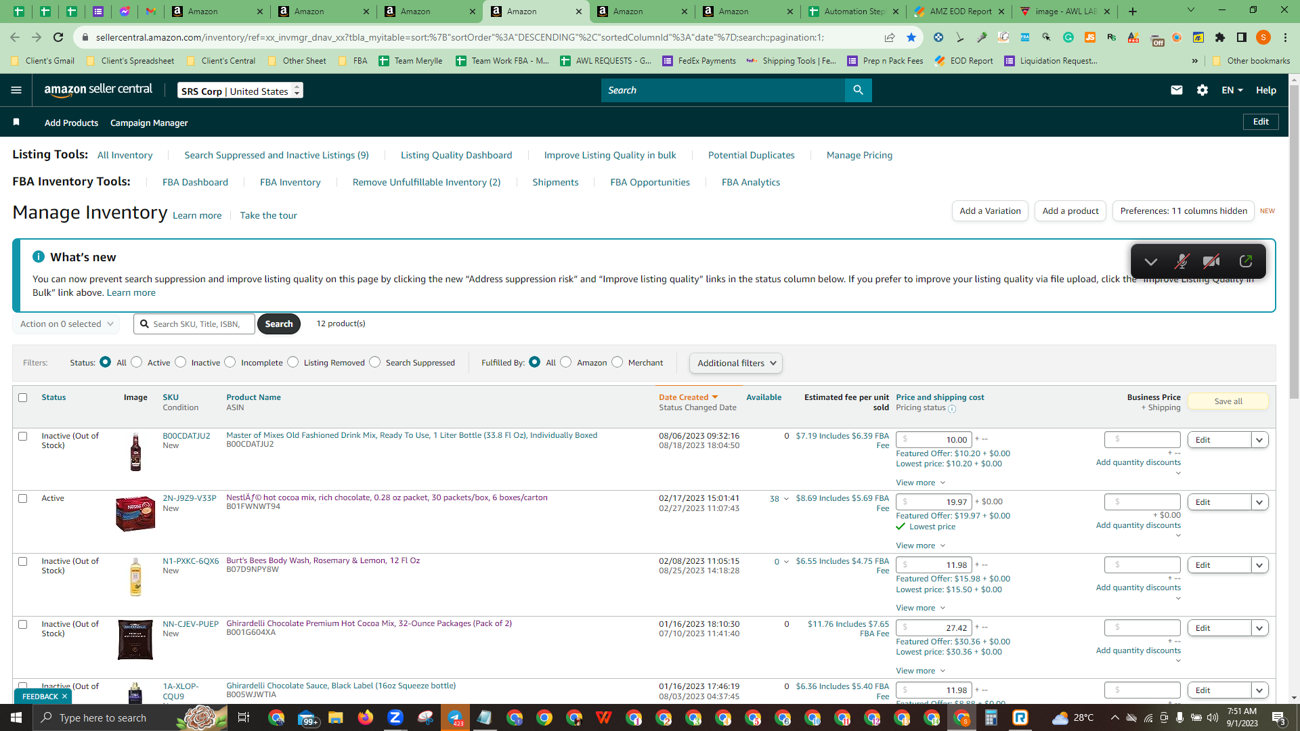Click the Add a product button
This screenshot has height=731, width=1300.
[x=1070, y=211]
